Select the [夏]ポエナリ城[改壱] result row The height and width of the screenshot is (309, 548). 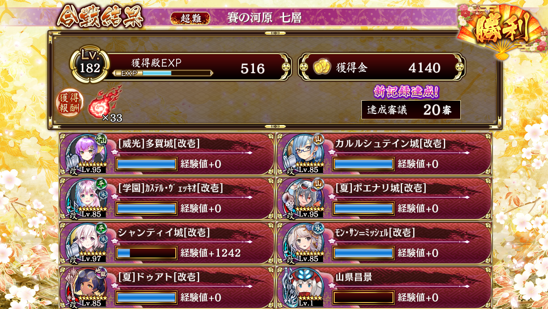pyautogui.click(x=384, y=198)
